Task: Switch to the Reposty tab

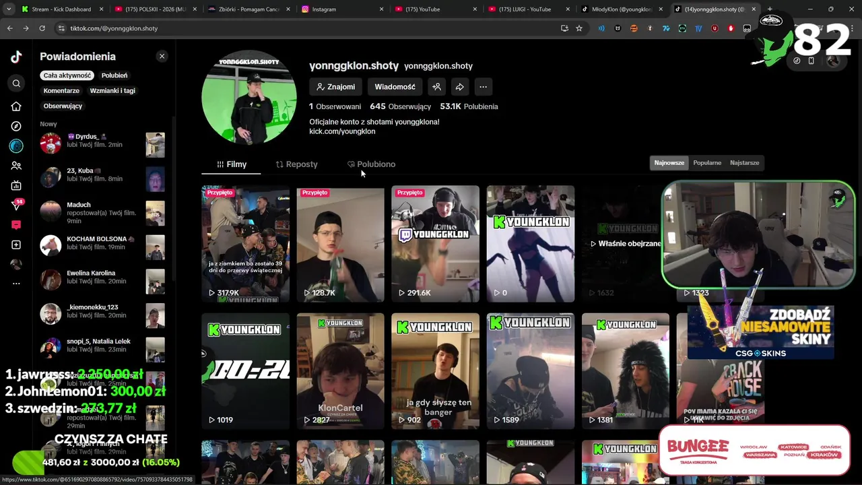Action: [296, 164]
